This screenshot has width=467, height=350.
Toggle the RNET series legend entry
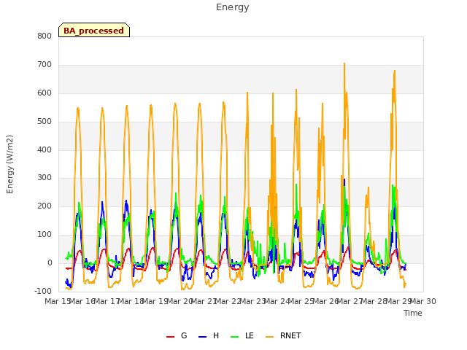(283, 335)
